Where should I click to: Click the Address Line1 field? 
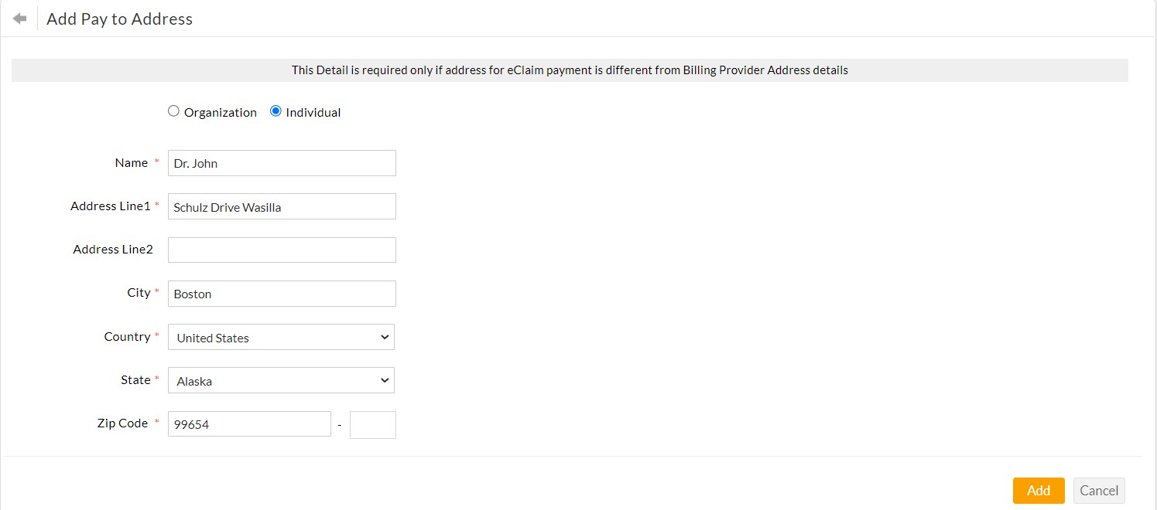tap(281, 206)
